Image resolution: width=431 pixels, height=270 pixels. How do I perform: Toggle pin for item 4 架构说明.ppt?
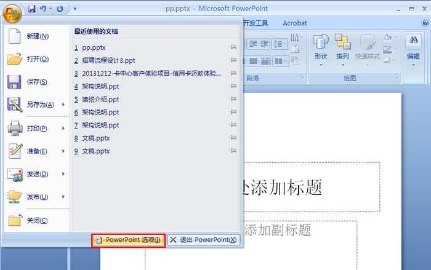[x=233, y=86]
